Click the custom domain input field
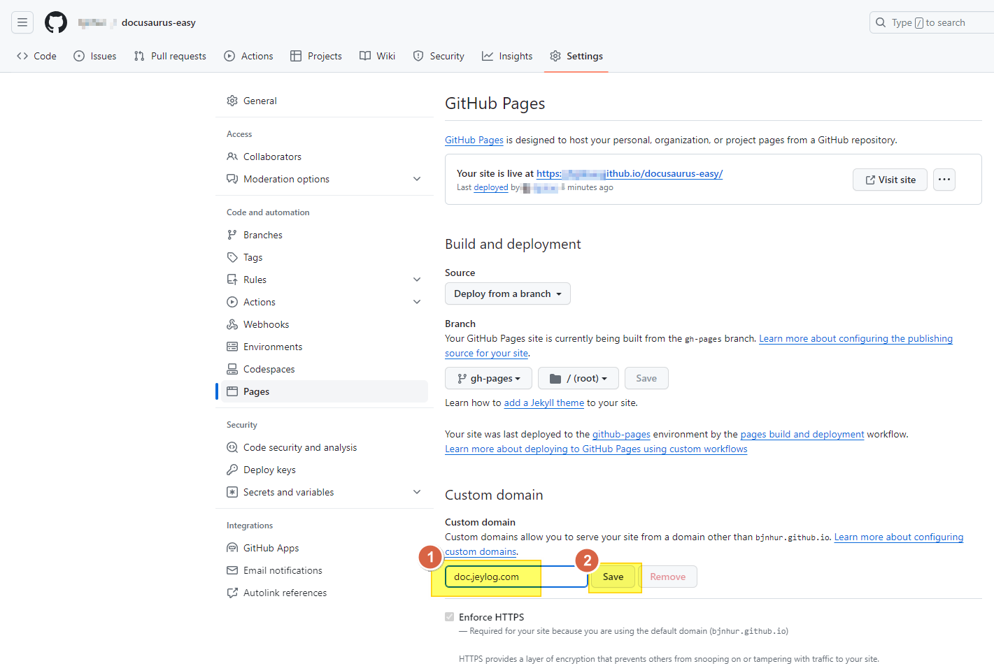 (516, 577)
